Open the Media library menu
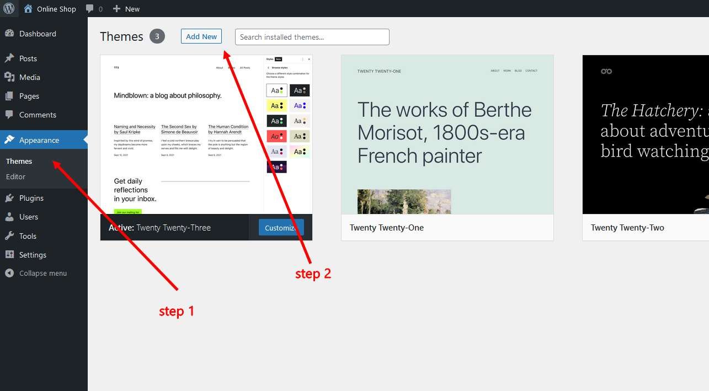This screenshot has width=709, height=391. tap(29, 77)
